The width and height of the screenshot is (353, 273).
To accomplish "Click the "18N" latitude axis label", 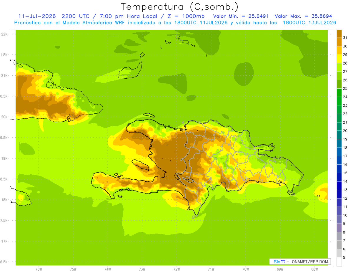I will click(x=5, y=200).
